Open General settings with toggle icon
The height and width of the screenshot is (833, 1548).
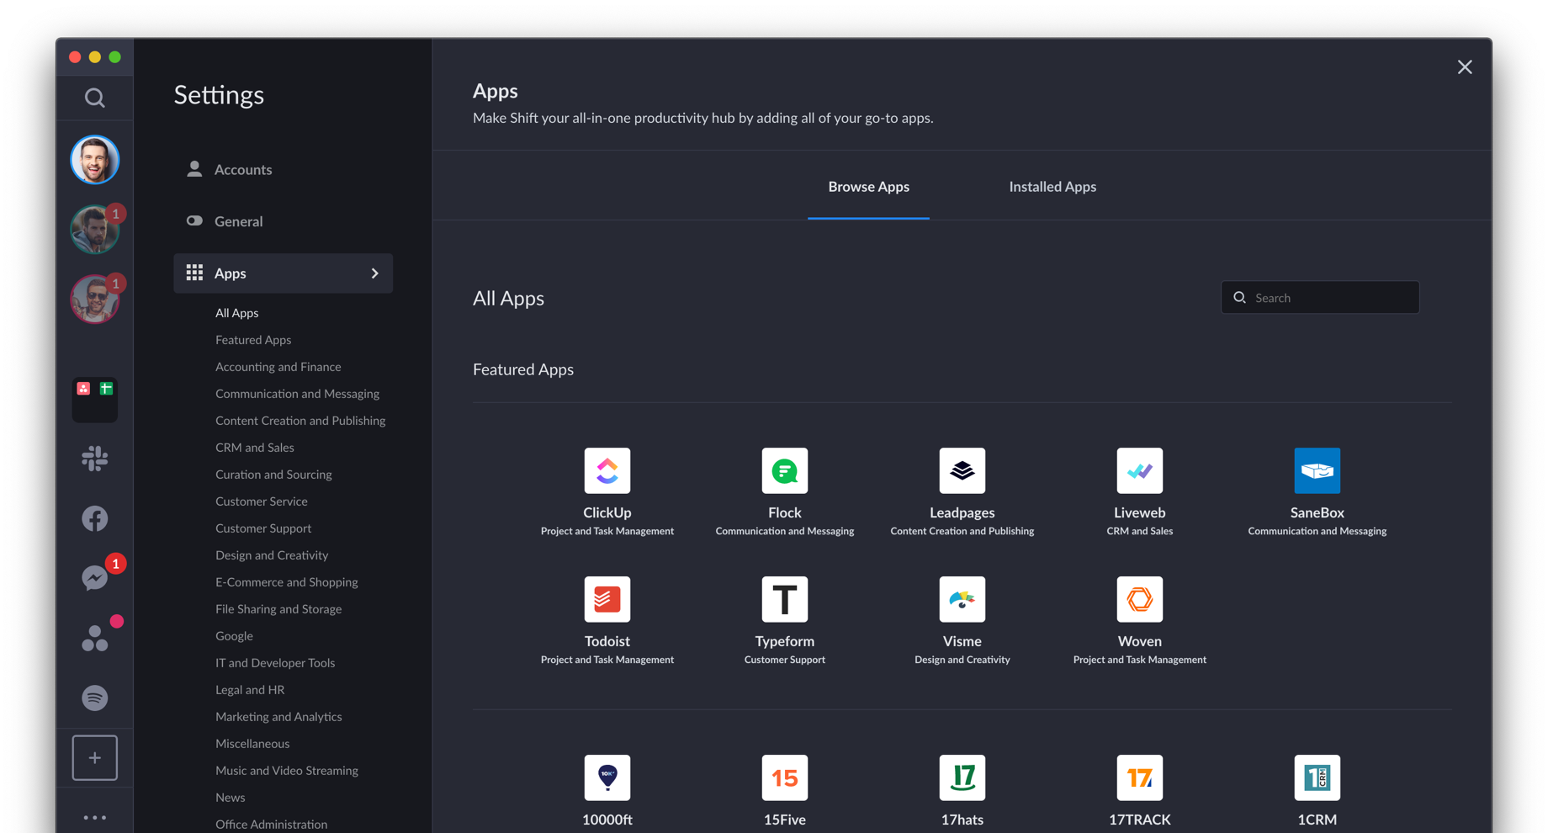(x=238, y=221)
